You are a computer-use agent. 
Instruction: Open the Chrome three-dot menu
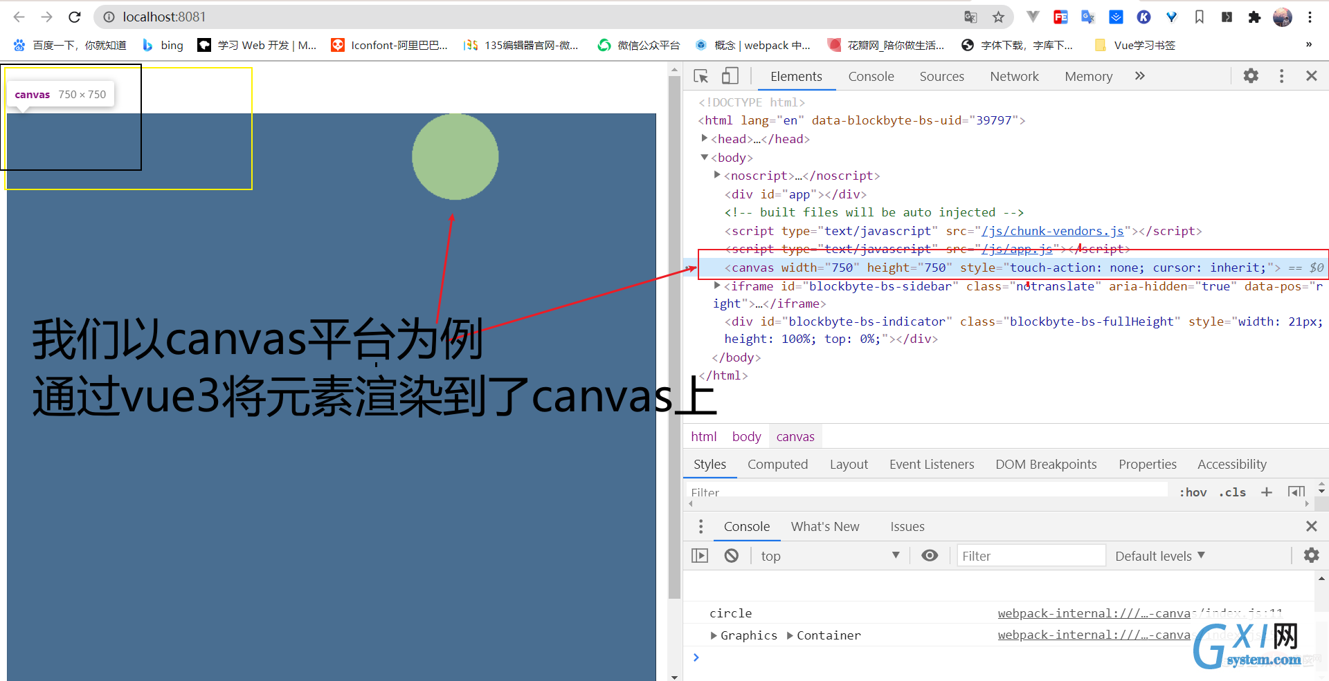click(1310, 17)
